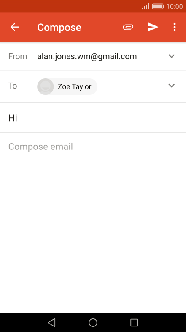The image size is (186, 332).
Task: Attach a file using the paperclip icon
Action: click(x=128, y=27)
